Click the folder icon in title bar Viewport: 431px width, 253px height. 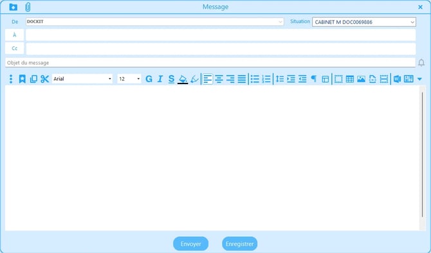pyautogui.click(x=14, y=7)
